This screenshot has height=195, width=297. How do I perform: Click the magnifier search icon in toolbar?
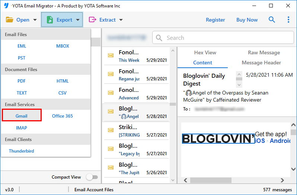(272, 19)
